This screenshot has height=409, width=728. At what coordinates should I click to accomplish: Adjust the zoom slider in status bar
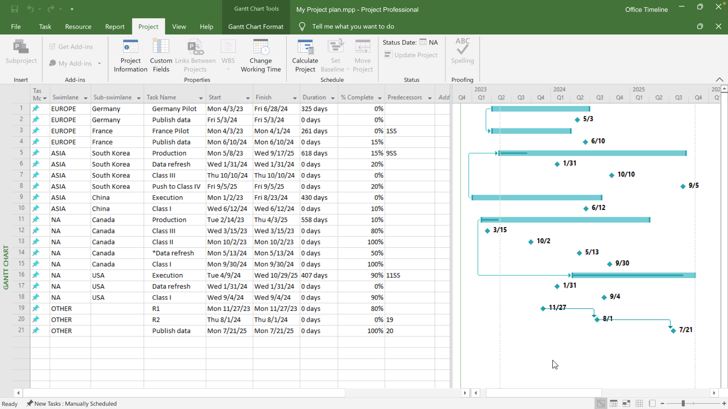point(682,403)
